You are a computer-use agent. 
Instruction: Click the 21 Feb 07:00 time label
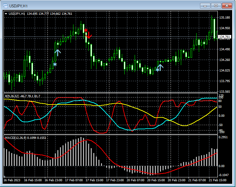coord(197,180)
